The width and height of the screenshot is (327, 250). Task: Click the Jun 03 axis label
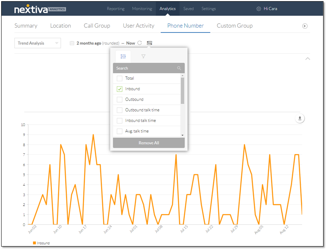pos(32,229)
